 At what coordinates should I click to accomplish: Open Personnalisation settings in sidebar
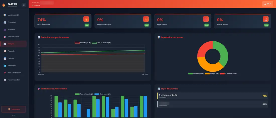pos(14,80)
